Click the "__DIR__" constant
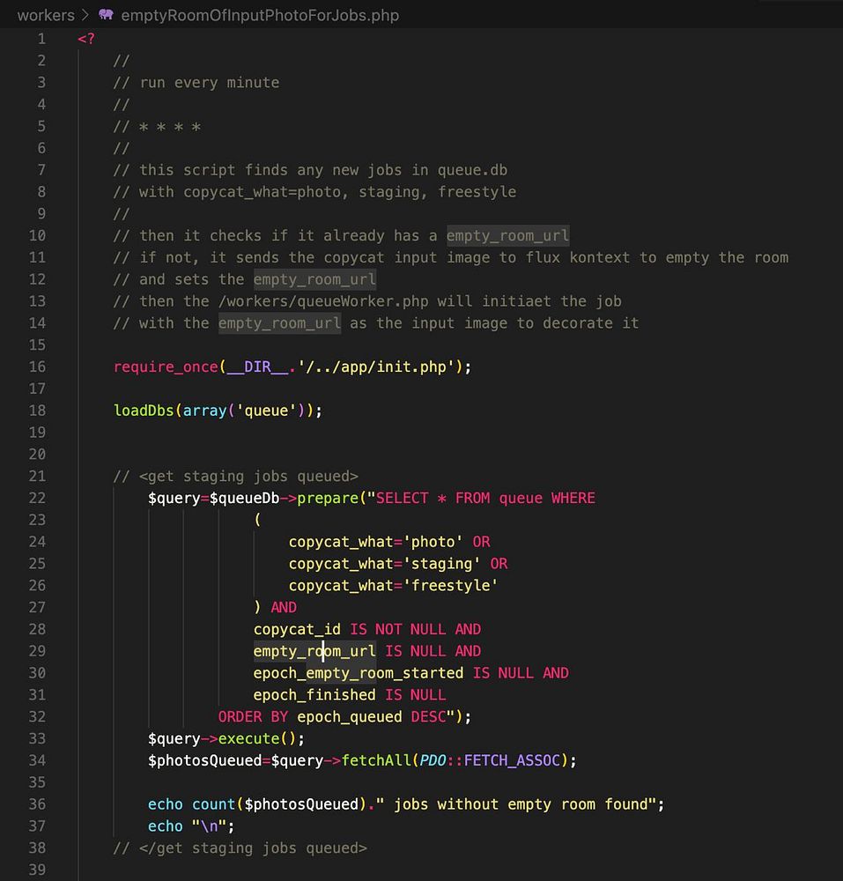 258,366
